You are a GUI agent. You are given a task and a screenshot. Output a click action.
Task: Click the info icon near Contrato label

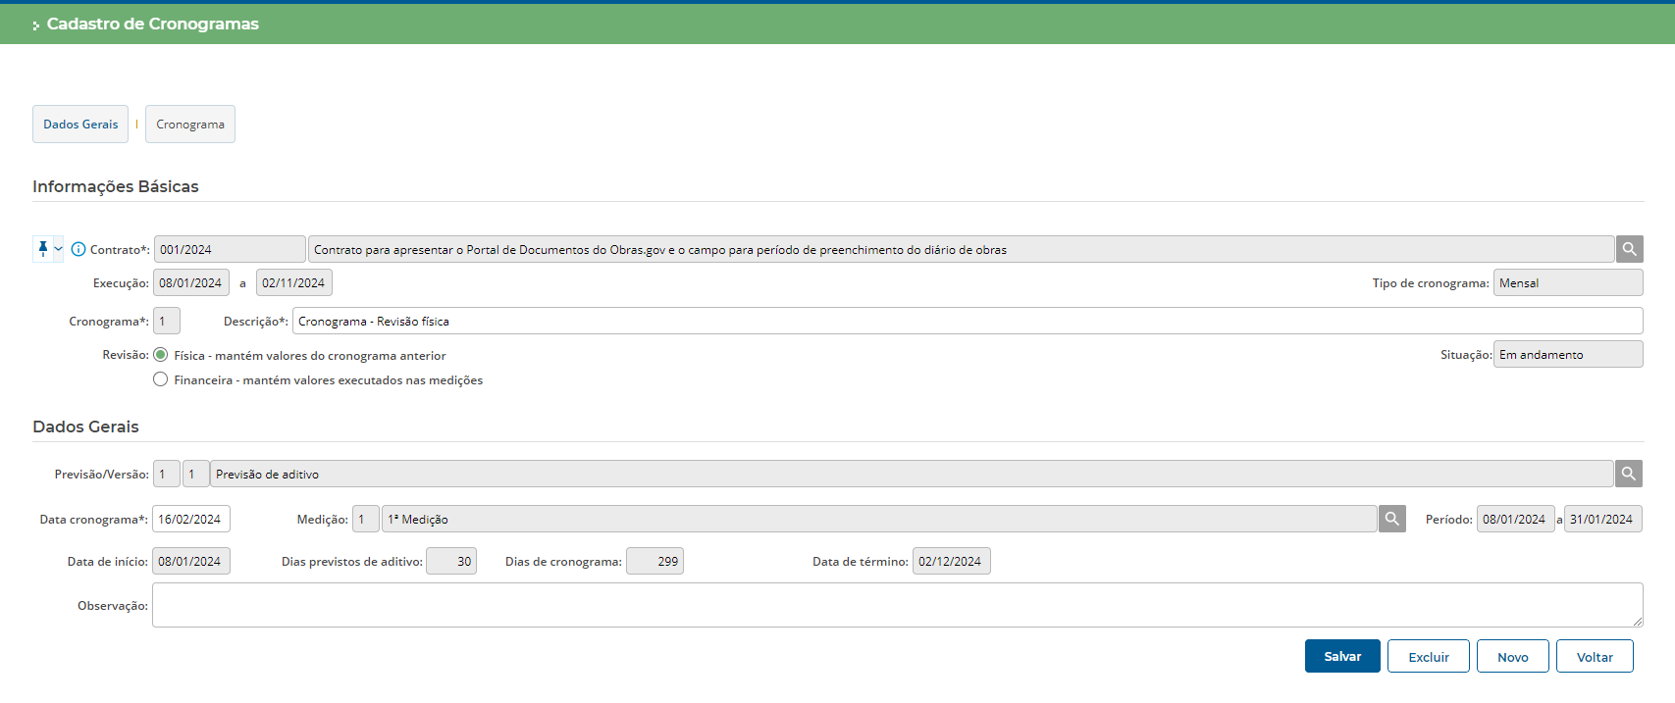point(79,249)
